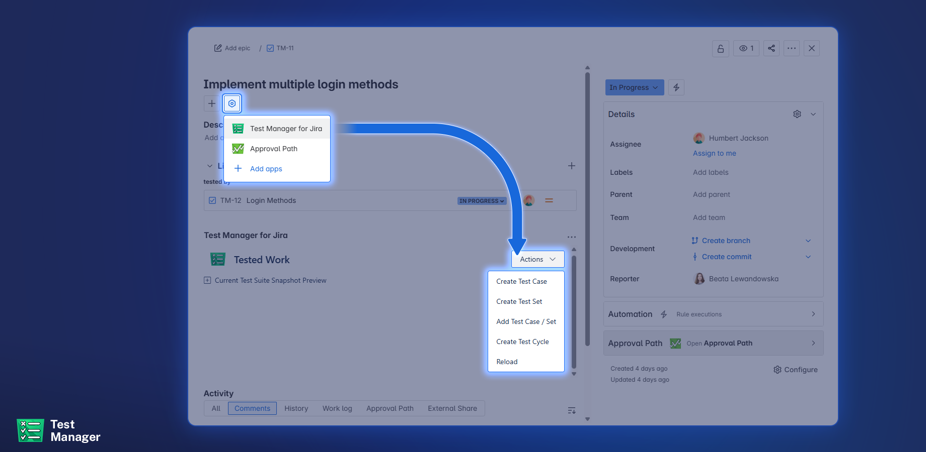The height and width of the screenshot is (452, 926).
Task: Open TM-12 IN PROGRESS status dropdown
Action: 482,201
